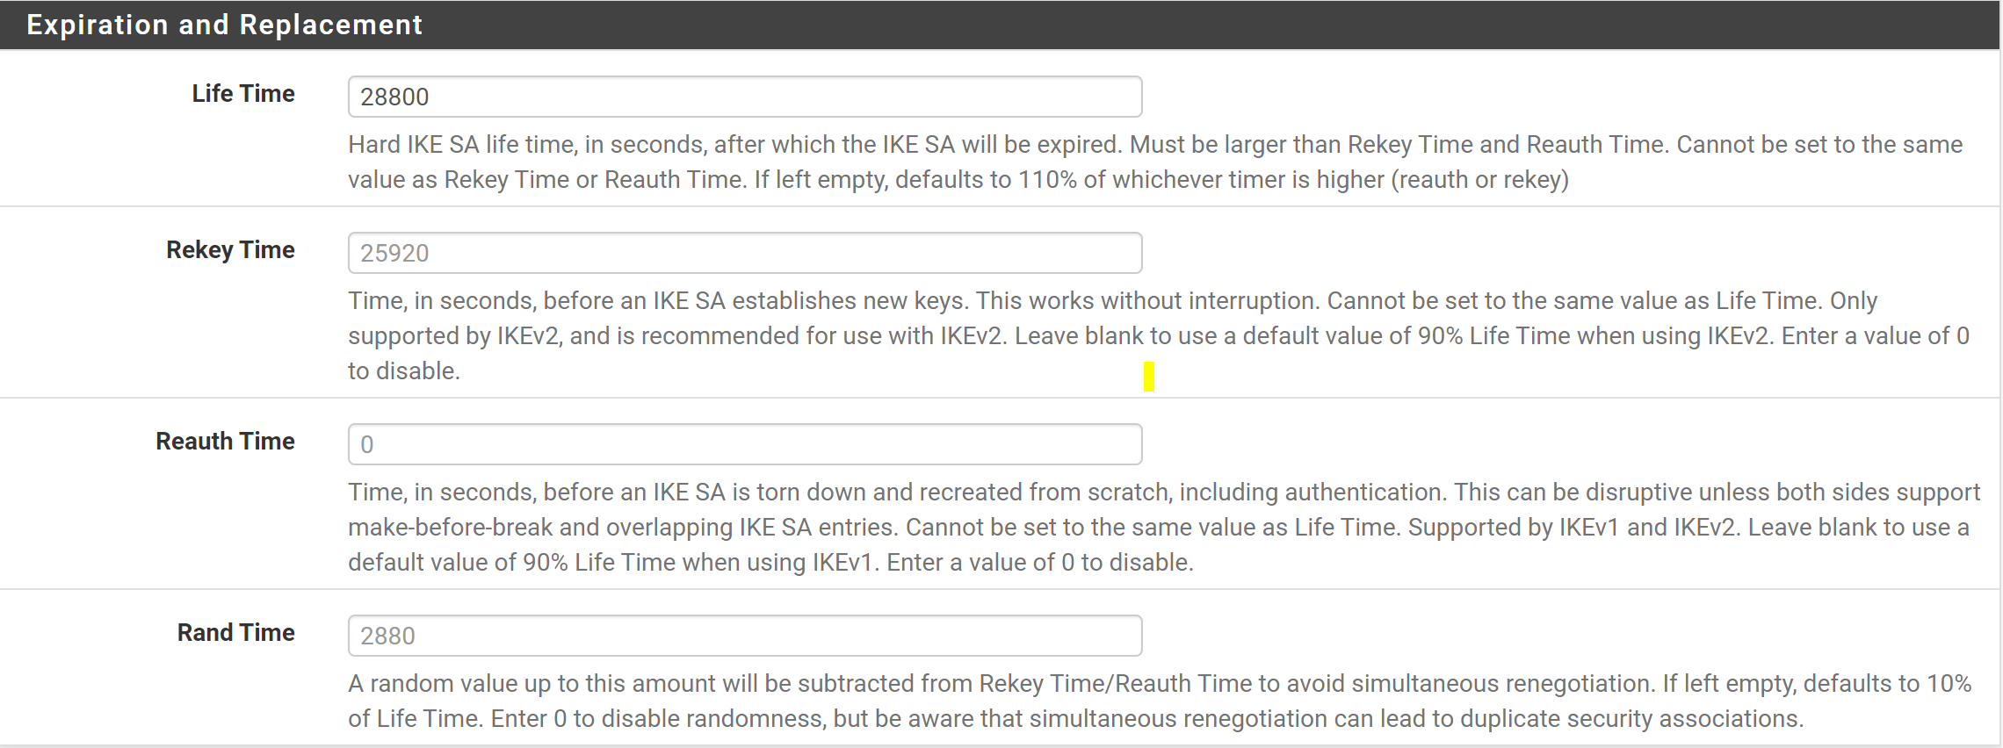The height and width of the screenshot is (748, 2003).
Task: Click the "Rekey Time" field label
Action: (230, 250)
